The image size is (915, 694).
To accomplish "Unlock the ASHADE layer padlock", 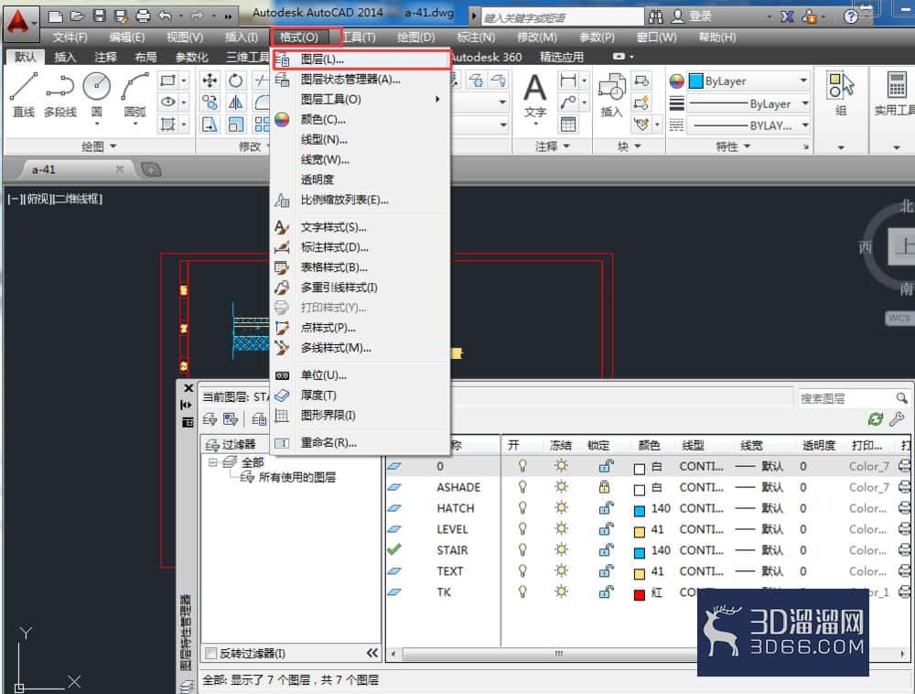I will [605, 487].
